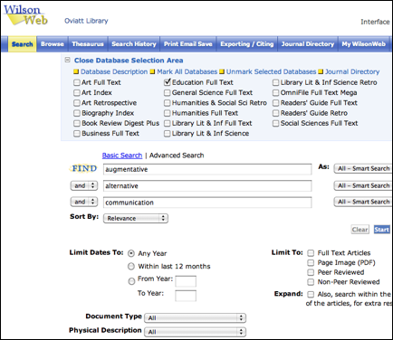Click the search field containing communication
Screen dimensions: 393x340
(207, 203)
